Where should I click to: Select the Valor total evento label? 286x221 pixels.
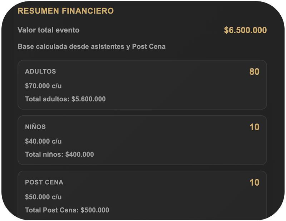tap(49, 30)
